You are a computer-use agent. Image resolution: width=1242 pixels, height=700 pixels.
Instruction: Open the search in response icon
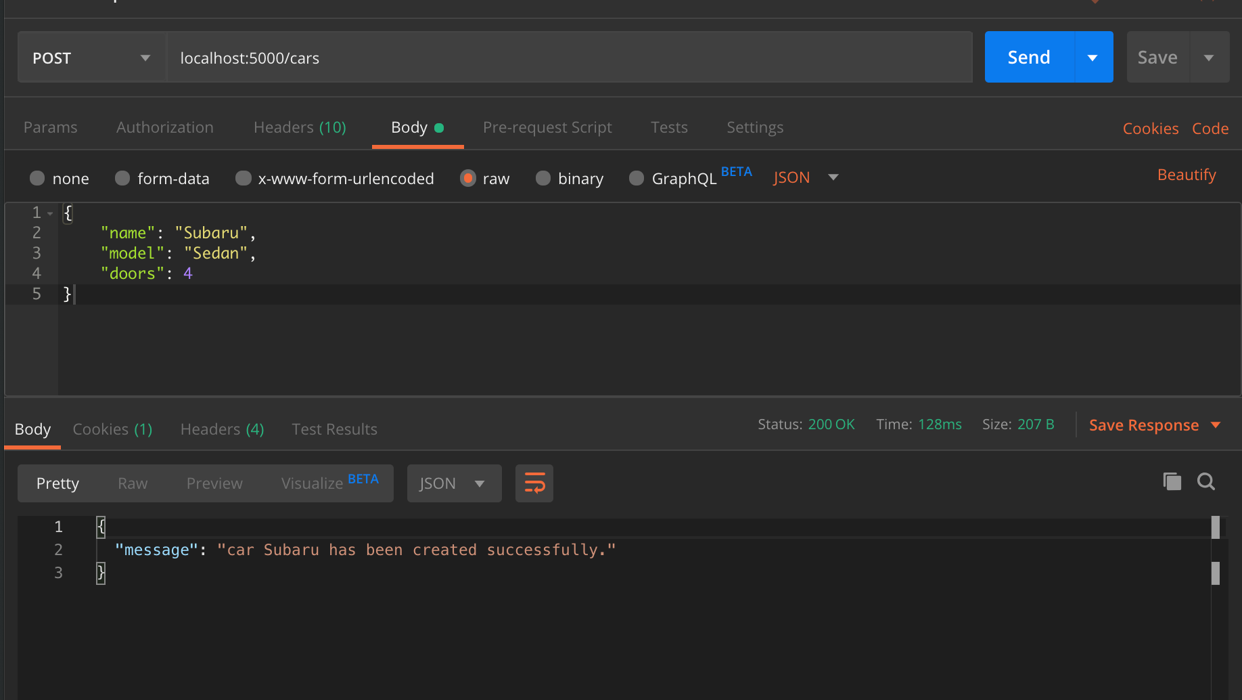point(1206,481)
